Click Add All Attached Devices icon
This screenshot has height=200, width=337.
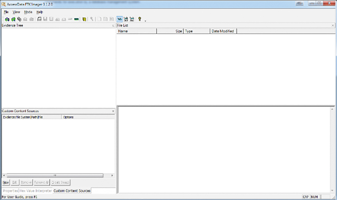(x=13, y=19)
